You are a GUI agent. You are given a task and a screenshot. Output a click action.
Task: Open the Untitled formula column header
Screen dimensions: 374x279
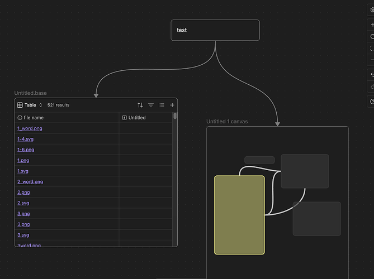pyautogui.click(x=136, y=118)
